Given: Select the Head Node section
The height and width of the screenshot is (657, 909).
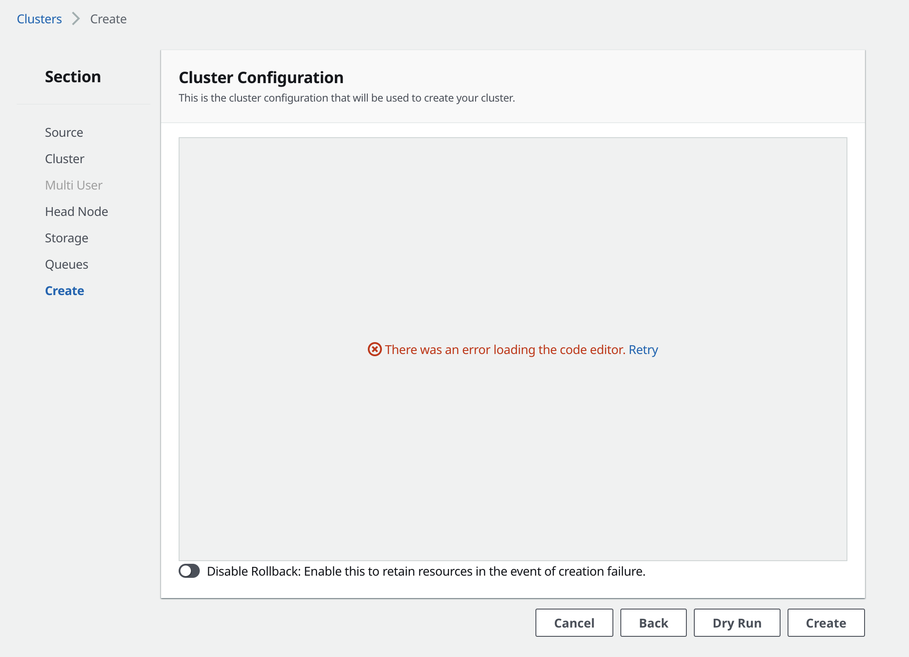Looking at the screenshot, I should [76, 211].
